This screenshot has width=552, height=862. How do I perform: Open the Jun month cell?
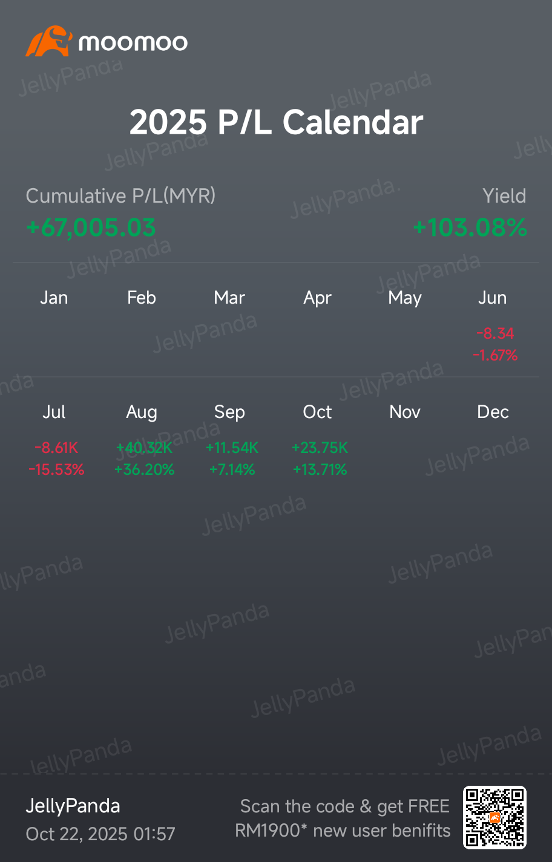pos(495,325)
